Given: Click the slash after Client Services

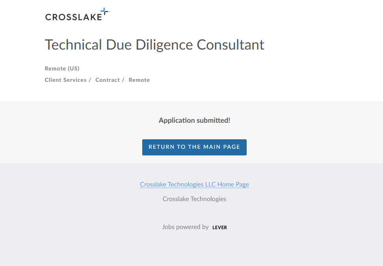Looking at the screenshot, I should (x=90, y=80).
